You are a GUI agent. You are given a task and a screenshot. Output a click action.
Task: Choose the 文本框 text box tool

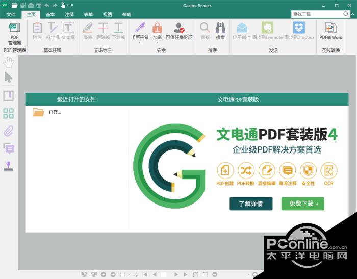(68, 31)
